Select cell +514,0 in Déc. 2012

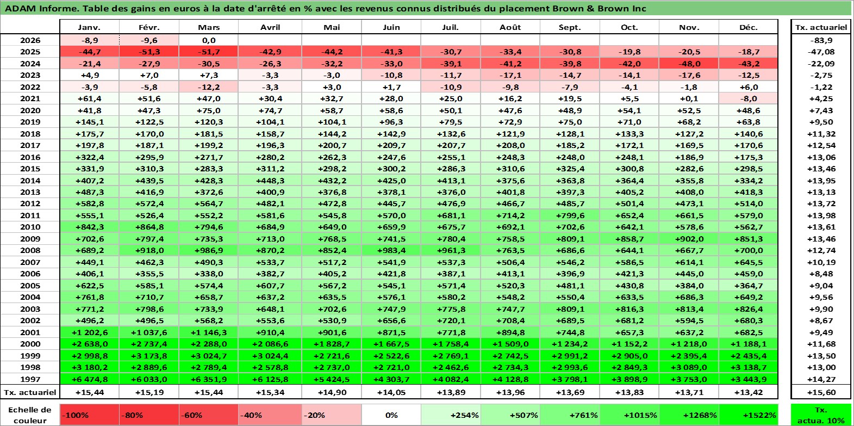(749, 203)
